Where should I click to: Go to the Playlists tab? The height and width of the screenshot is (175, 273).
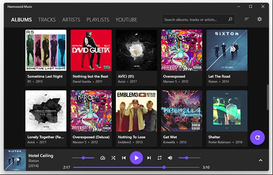(x=98, y=20)
